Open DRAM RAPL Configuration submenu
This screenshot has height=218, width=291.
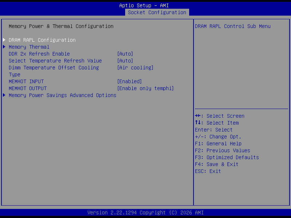coord(42,40)
